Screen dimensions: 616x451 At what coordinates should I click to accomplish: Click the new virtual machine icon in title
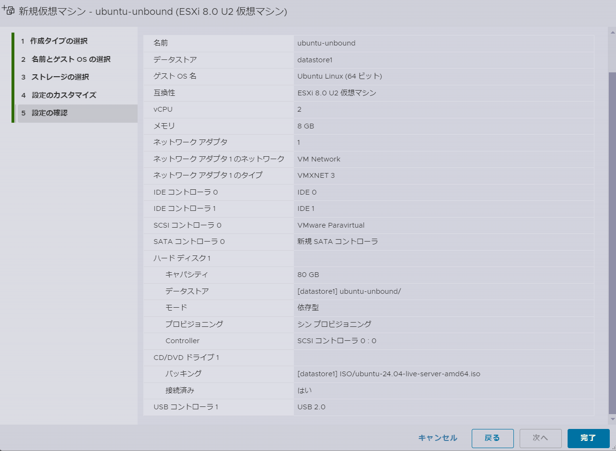(8, 11)
